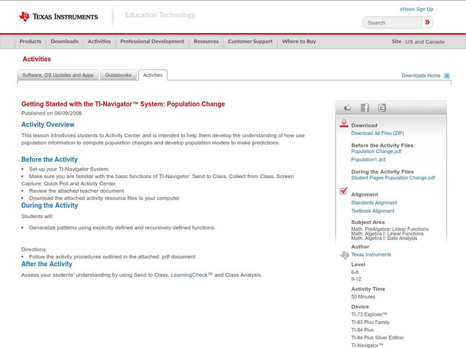466x348 pixels.
Task: Click 'TI-84 Plus Silver Edition' device text
Action: pos(377,338)
